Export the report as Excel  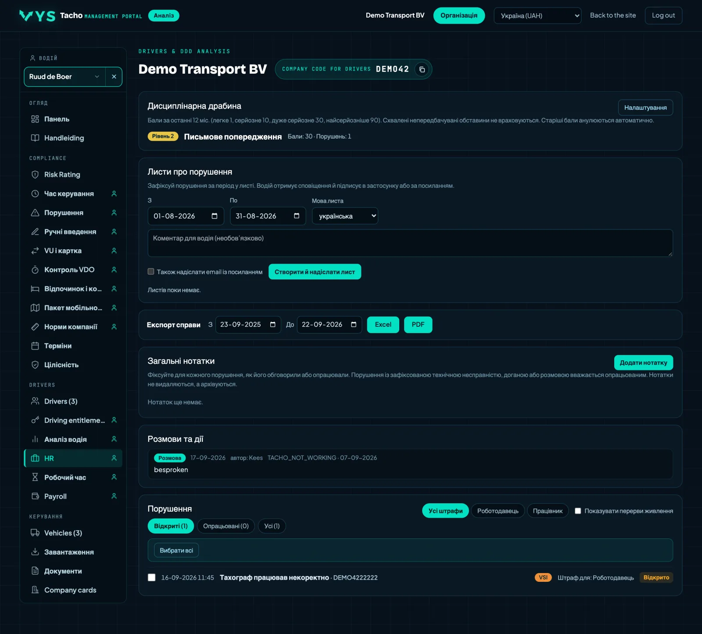[383, 325]
